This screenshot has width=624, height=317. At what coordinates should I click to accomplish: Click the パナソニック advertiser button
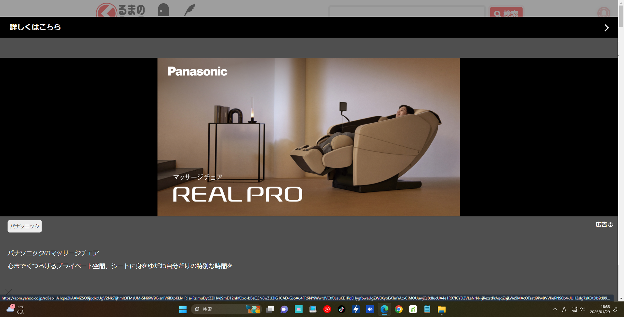25,226
